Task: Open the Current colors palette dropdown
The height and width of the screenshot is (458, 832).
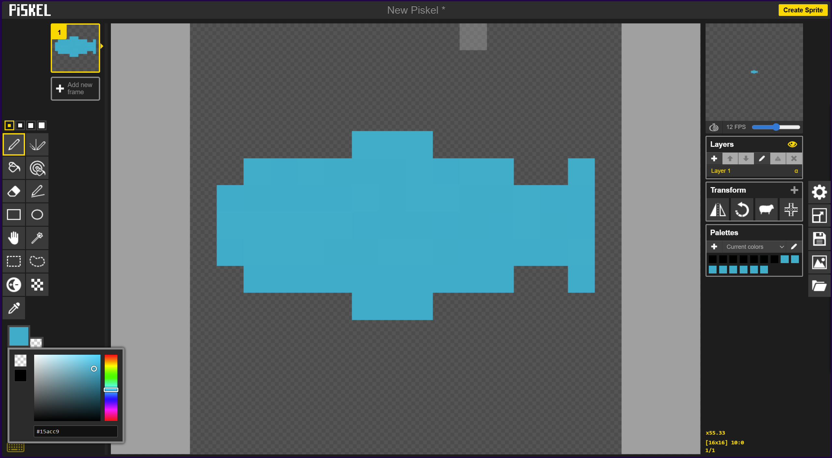Action: pos(753,247)
